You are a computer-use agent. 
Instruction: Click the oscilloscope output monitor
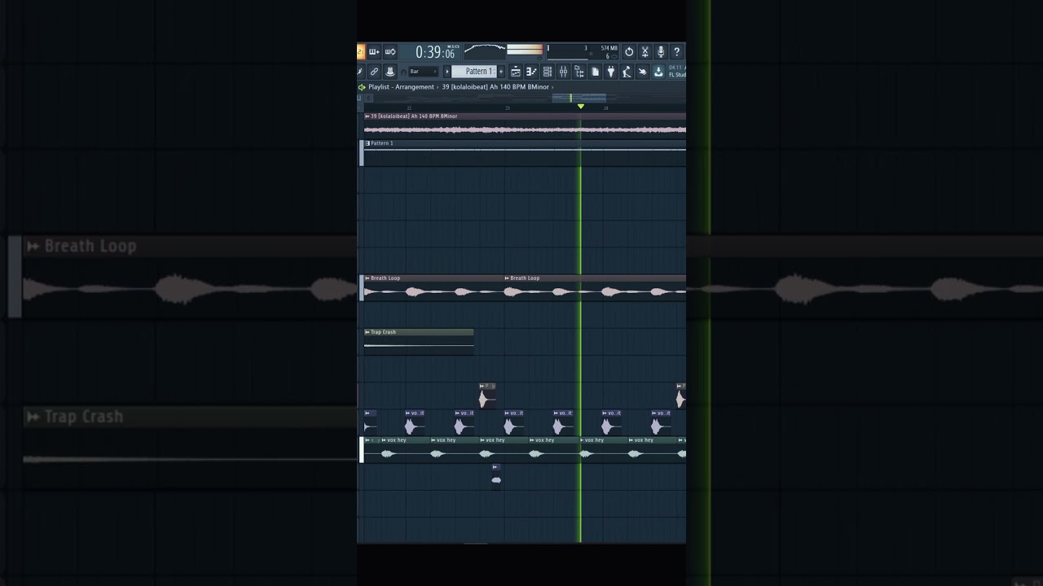(x=485, y=51)
